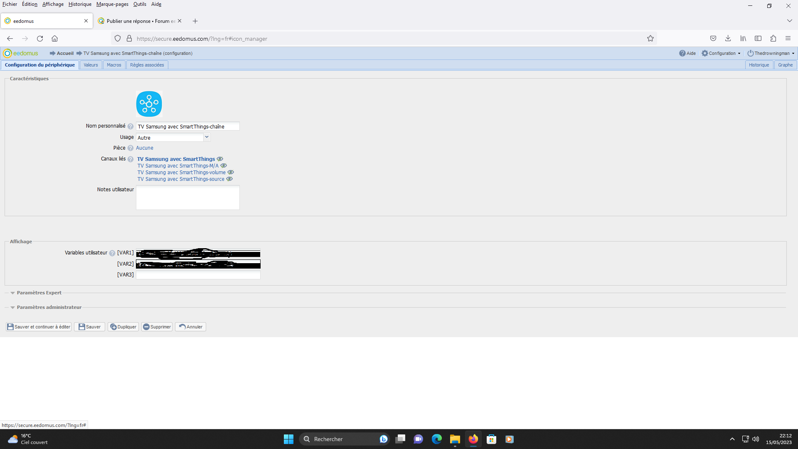
Task: Switch to Macros tab
Action: click(114, 65)
